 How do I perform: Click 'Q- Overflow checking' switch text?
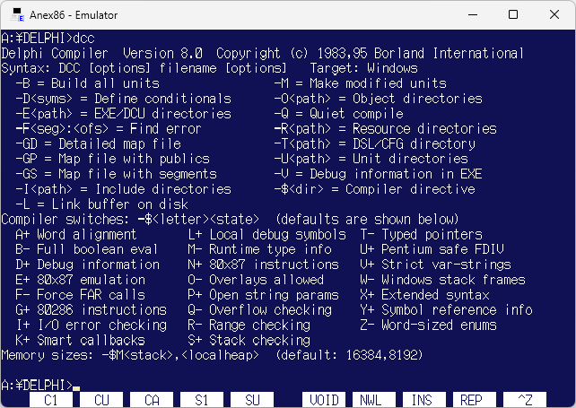259,310
